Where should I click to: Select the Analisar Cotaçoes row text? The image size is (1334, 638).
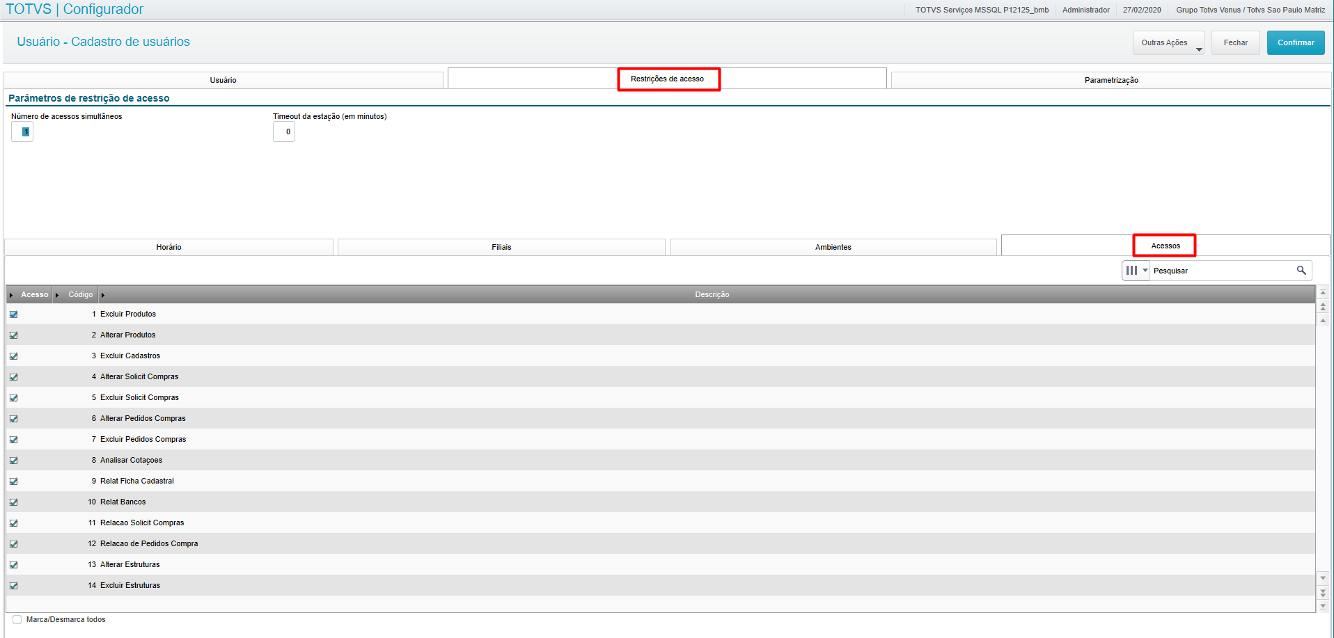(x=131, y=461)
